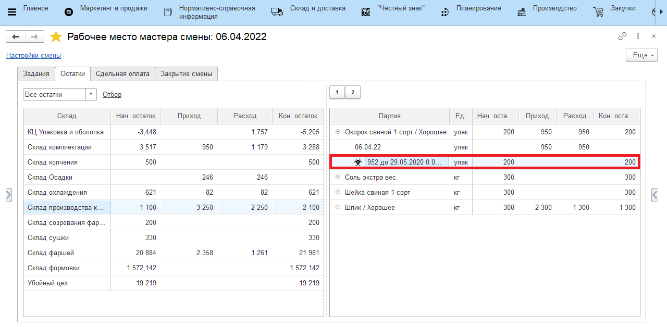Switch to the Задания tab
Viewport: 667px width, 327px height.
[36, 74]
